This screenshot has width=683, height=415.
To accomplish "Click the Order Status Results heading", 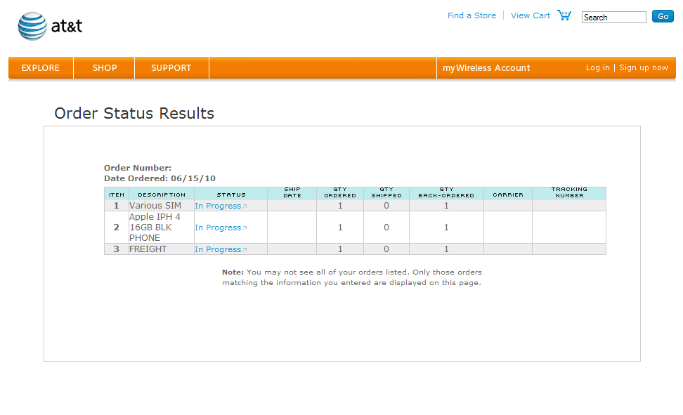I will [x=134, y=113].
